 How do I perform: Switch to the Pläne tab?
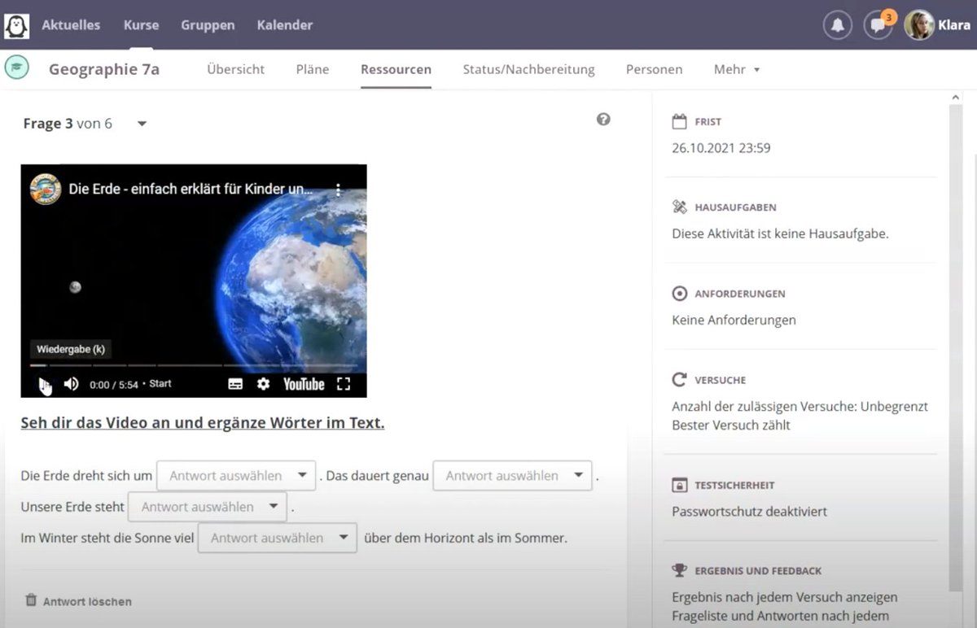(x=313, y=69)
